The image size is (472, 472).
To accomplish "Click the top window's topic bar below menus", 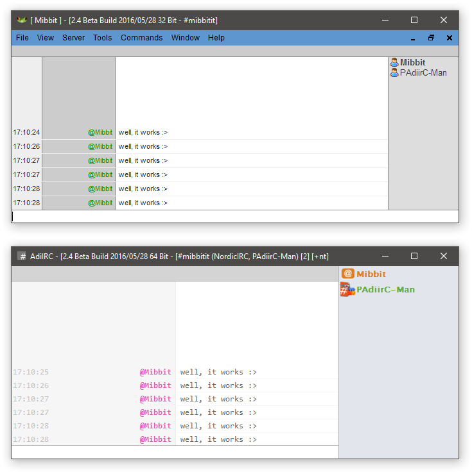I will coord(235,51).
